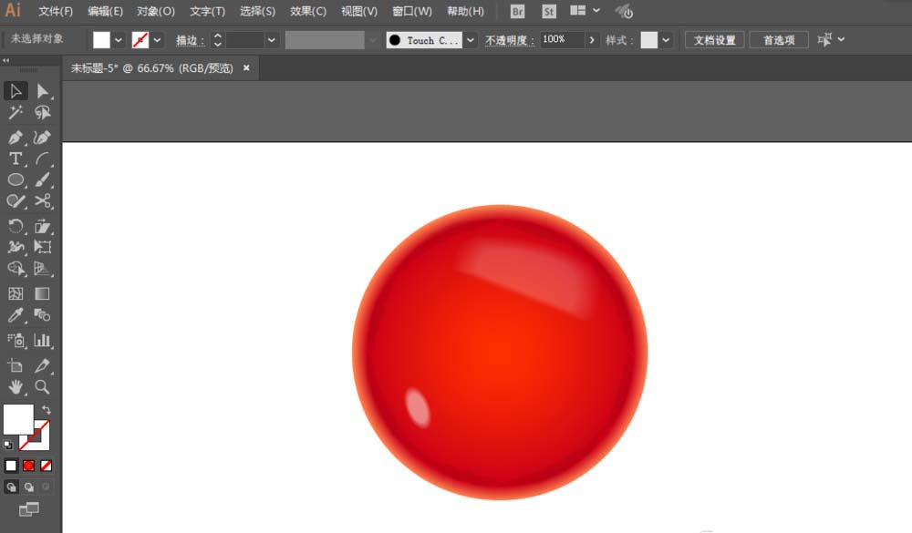
Task: Enable Draw Normal mode
Action: [11, 487]
